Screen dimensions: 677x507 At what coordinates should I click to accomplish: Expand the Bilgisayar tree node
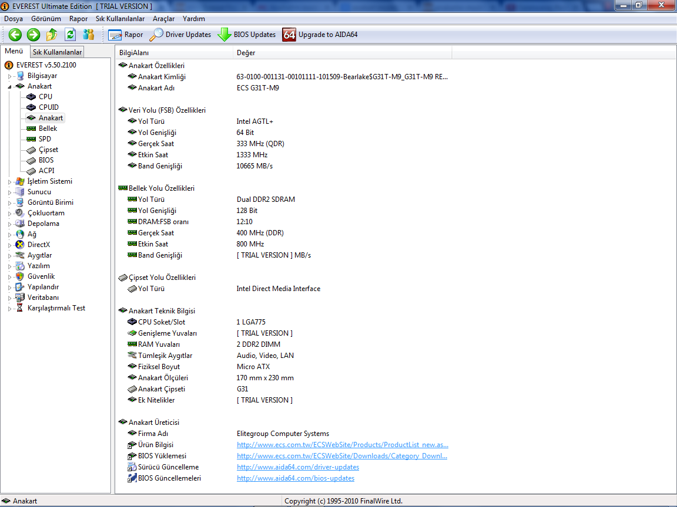9,76
